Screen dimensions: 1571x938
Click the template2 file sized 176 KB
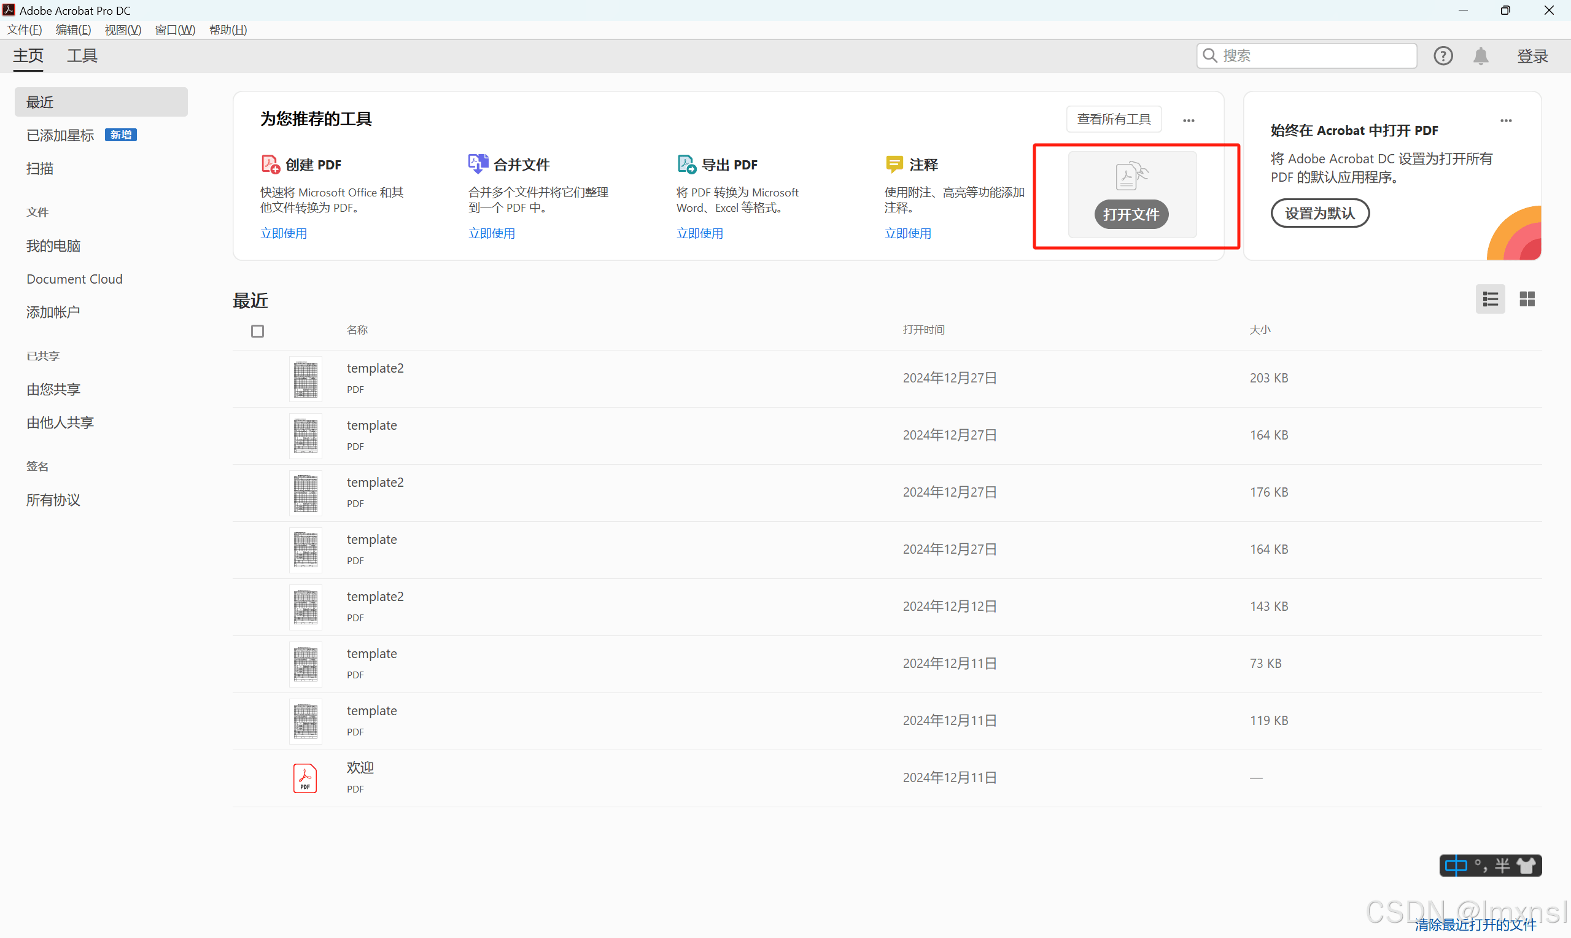[886, 493]
